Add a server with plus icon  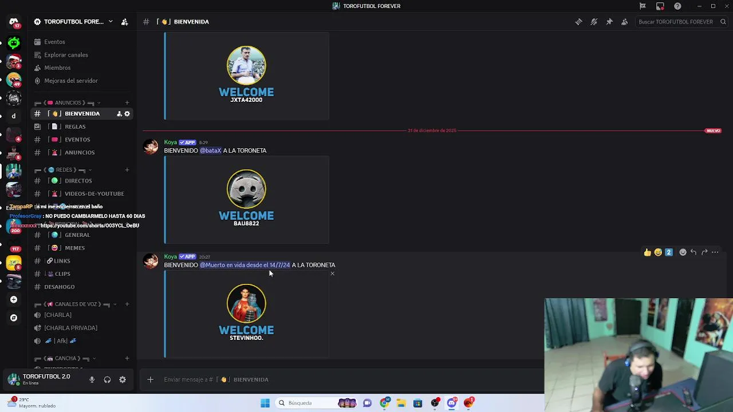tap(14, 299)
